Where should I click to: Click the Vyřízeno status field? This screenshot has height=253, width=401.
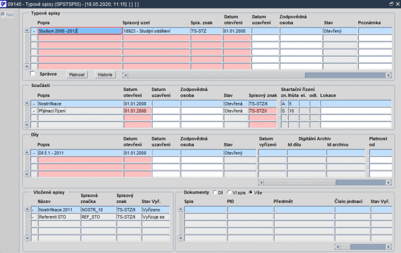(x=155, y=209)
